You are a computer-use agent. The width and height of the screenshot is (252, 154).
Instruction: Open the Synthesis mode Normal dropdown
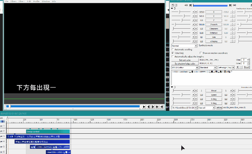click(184, 46)
